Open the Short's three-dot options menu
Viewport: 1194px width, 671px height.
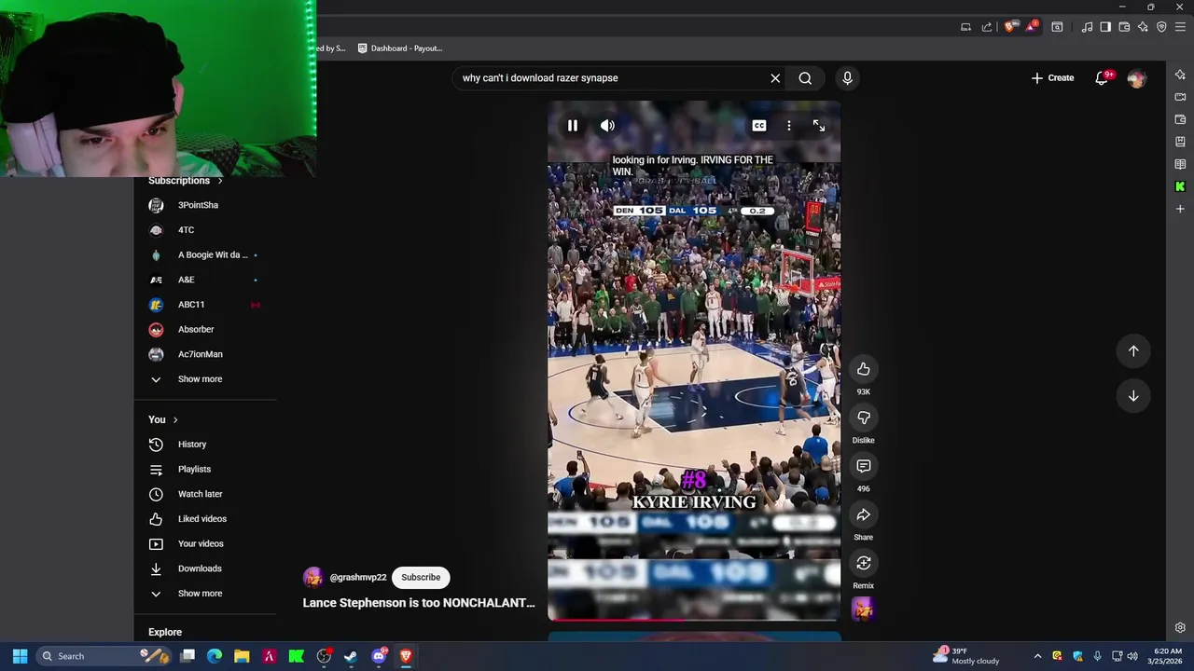coord(789,126)
